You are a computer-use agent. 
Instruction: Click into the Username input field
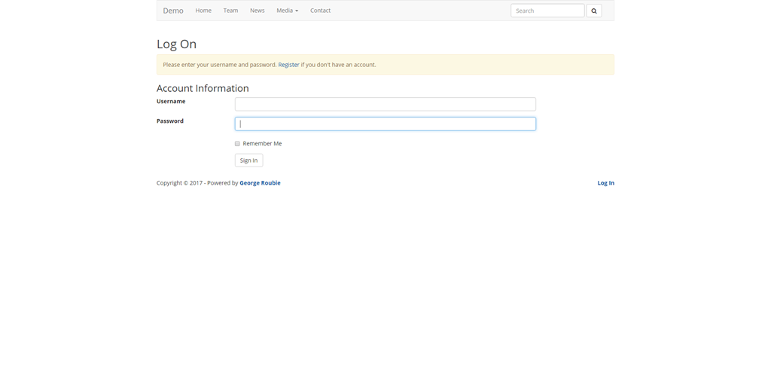pos(385,104)
